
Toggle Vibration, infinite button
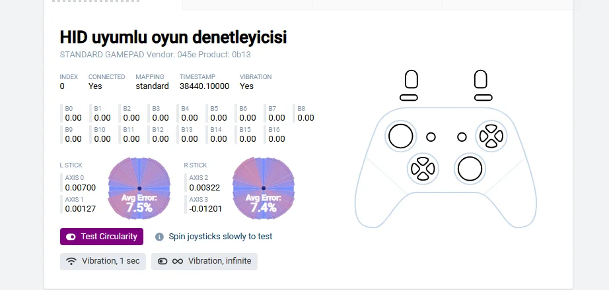(x=204, y=261)
